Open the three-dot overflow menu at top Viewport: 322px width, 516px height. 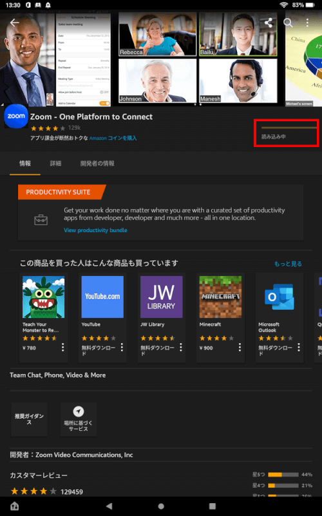coord(307,23)
